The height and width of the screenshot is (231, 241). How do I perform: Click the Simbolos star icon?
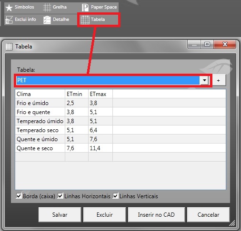click(x=9, y=8)
